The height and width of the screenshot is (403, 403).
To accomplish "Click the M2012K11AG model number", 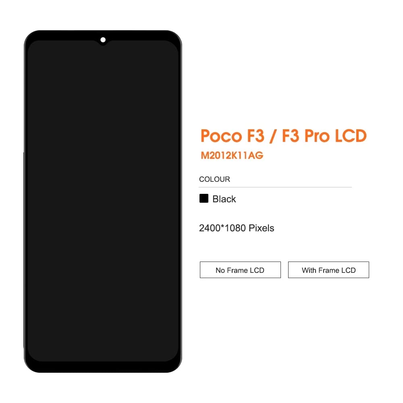I will pos(232,155).
